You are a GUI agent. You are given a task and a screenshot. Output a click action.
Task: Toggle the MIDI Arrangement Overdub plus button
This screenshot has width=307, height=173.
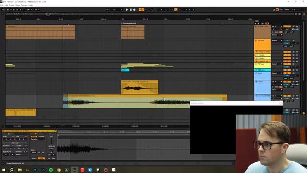coord(140,10)
